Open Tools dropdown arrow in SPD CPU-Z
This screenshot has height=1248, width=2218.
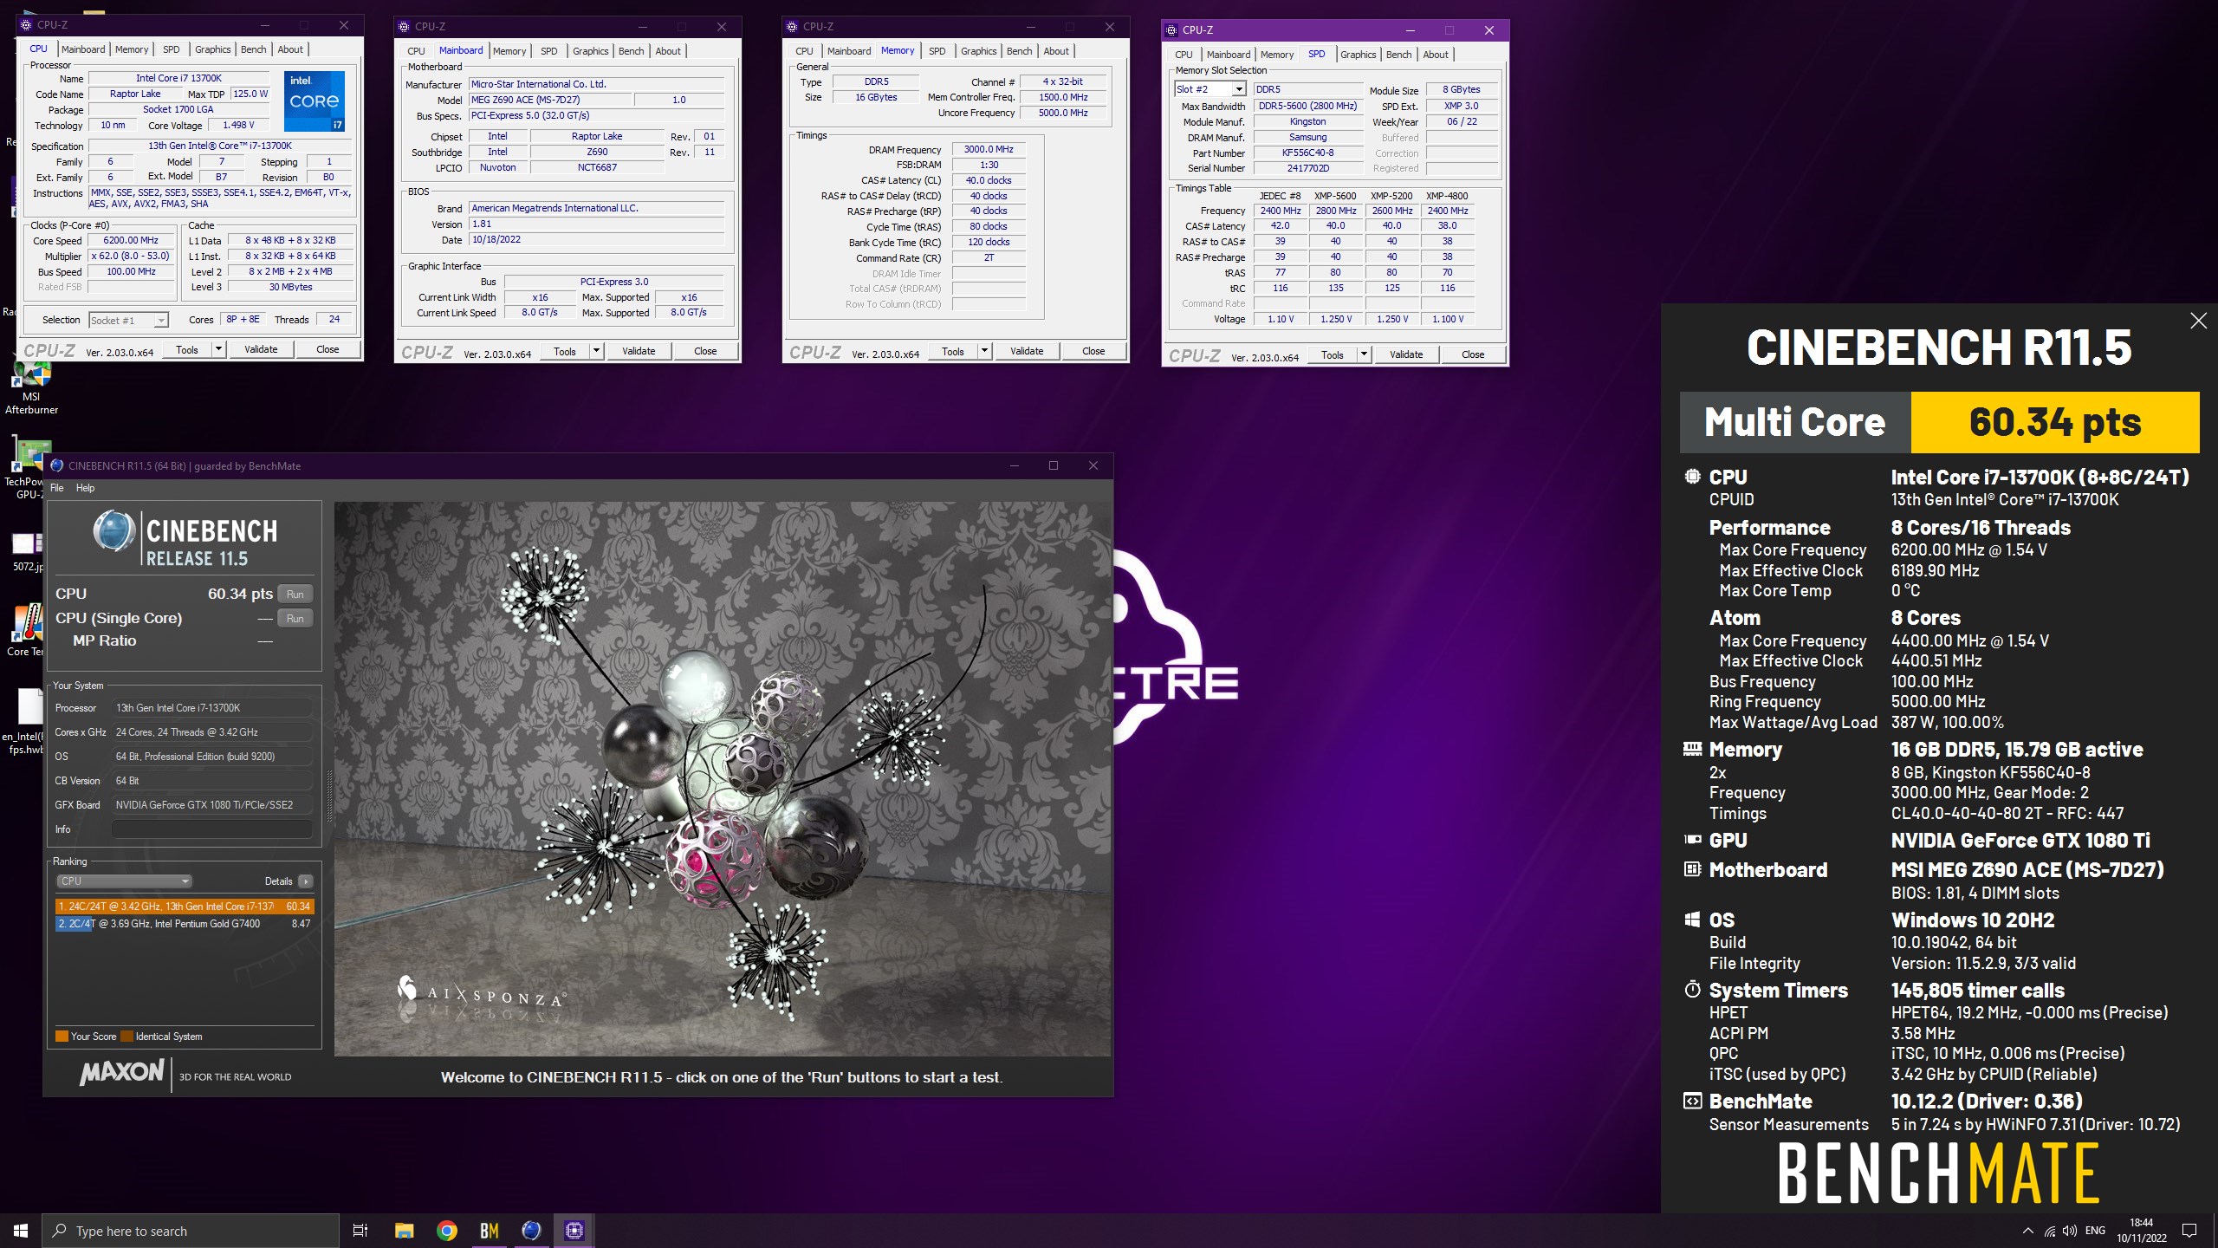click(x=1364, y=354)
